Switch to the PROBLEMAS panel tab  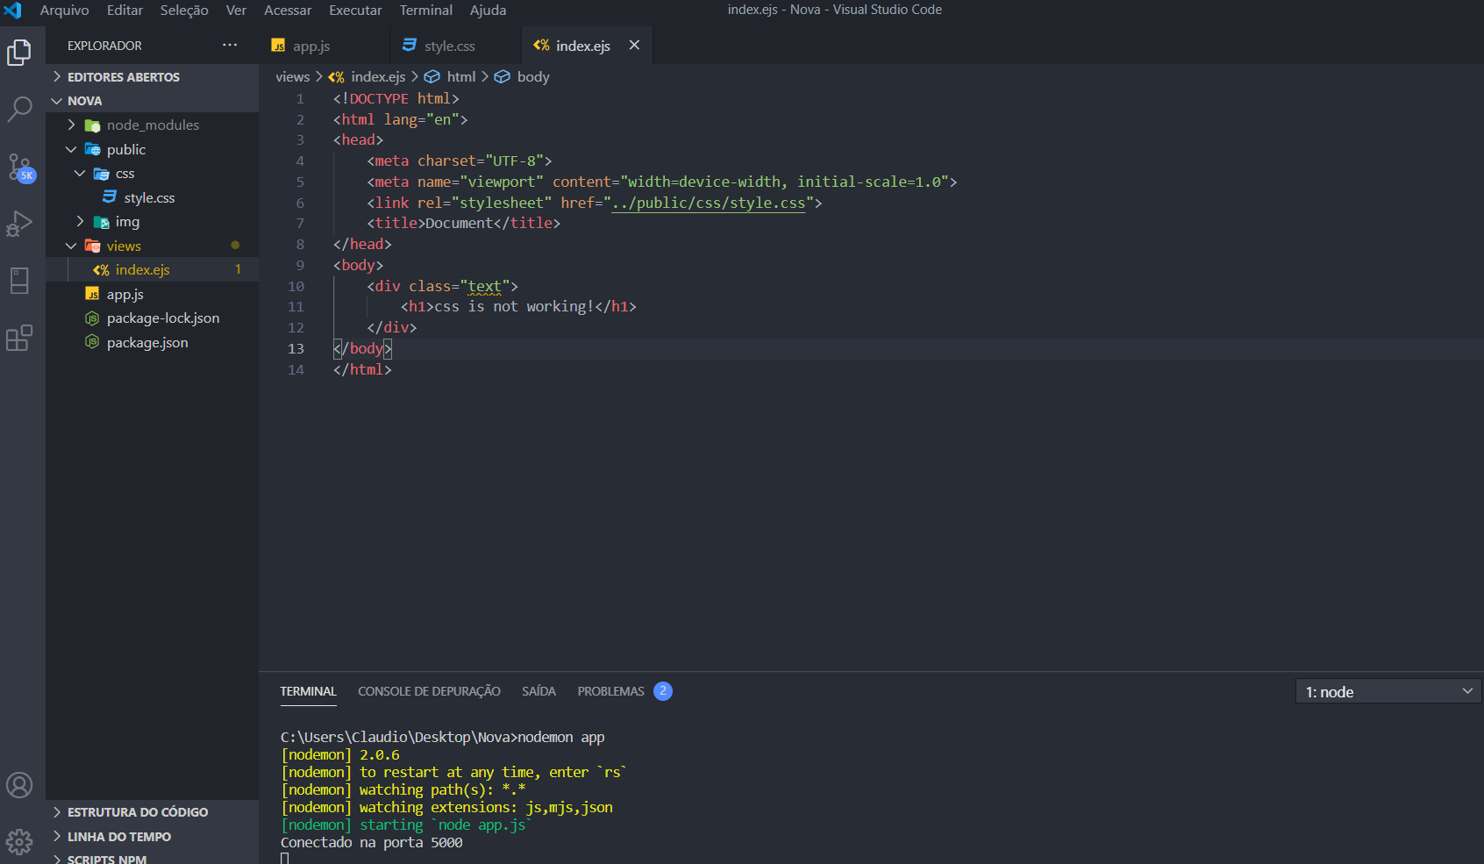click(624, 691)
